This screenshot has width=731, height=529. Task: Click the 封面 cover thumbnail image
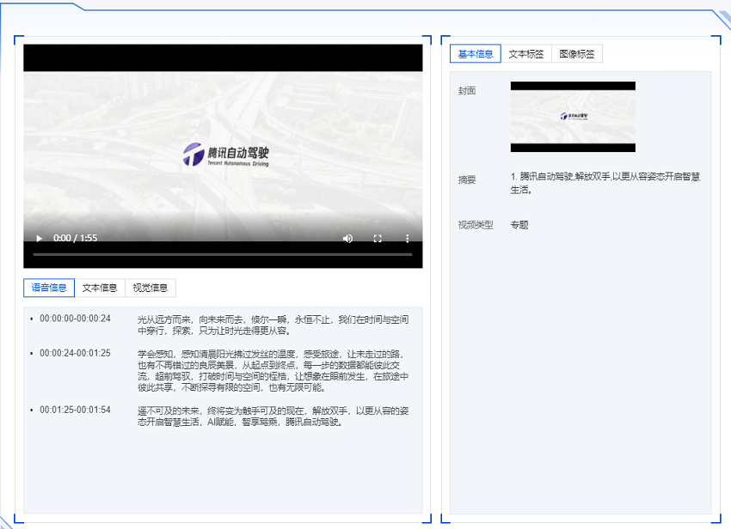point(573,117)
